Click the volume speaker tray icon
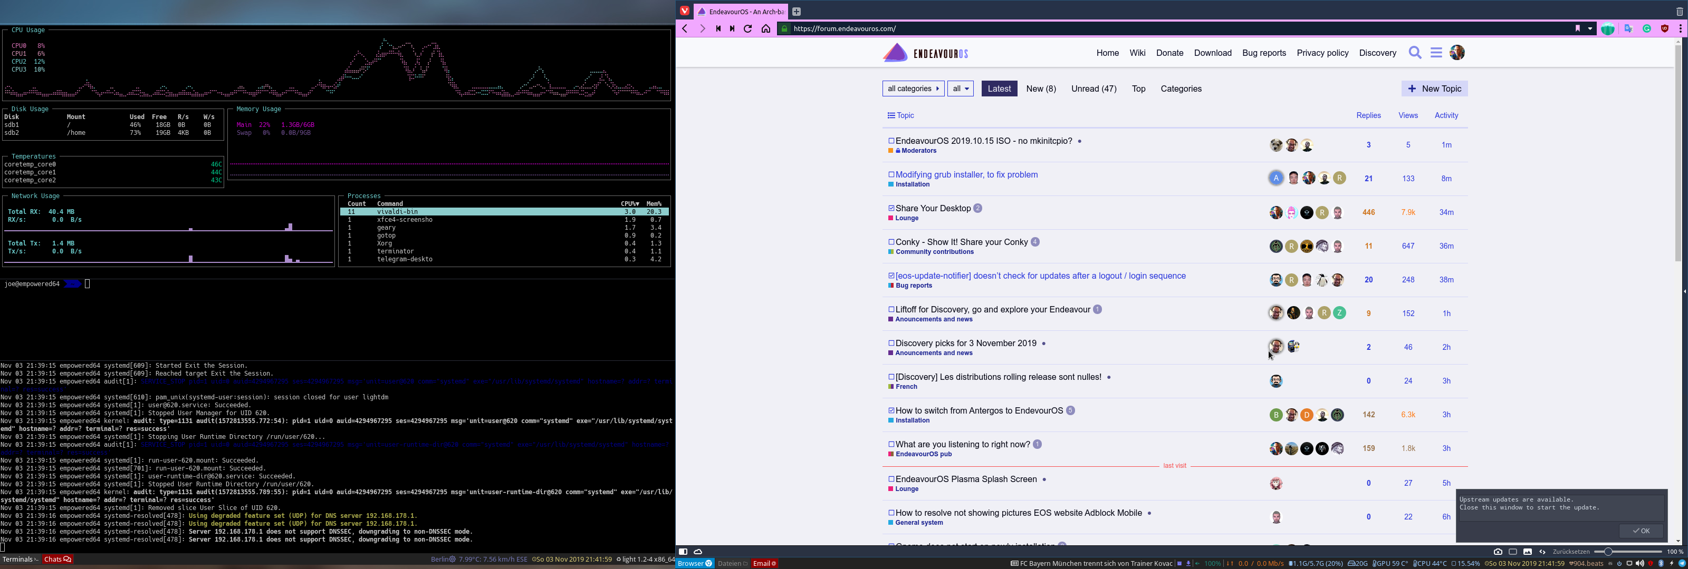 [1640, 564]
